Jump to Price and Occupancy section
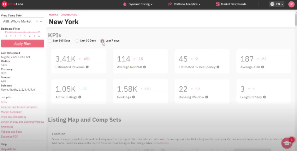This screenshot has width=297, height=151. pos(14,117)
